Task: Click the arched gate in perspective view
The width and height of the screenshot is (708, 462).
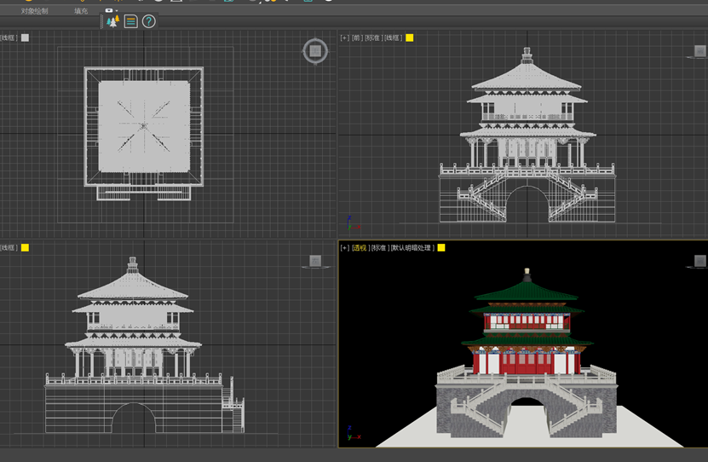Action: click(527, 416)
